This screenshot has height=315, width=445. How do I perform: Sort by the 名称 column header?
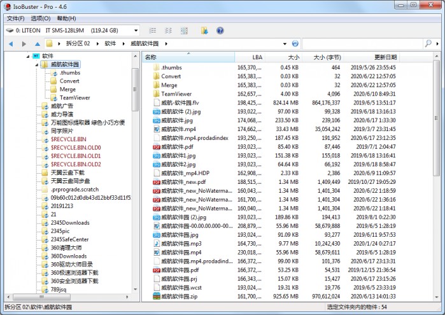point(188,57)
